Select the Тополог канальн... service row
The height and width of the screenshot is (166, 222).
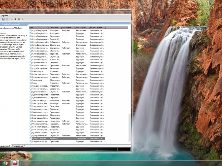point(67,89)
